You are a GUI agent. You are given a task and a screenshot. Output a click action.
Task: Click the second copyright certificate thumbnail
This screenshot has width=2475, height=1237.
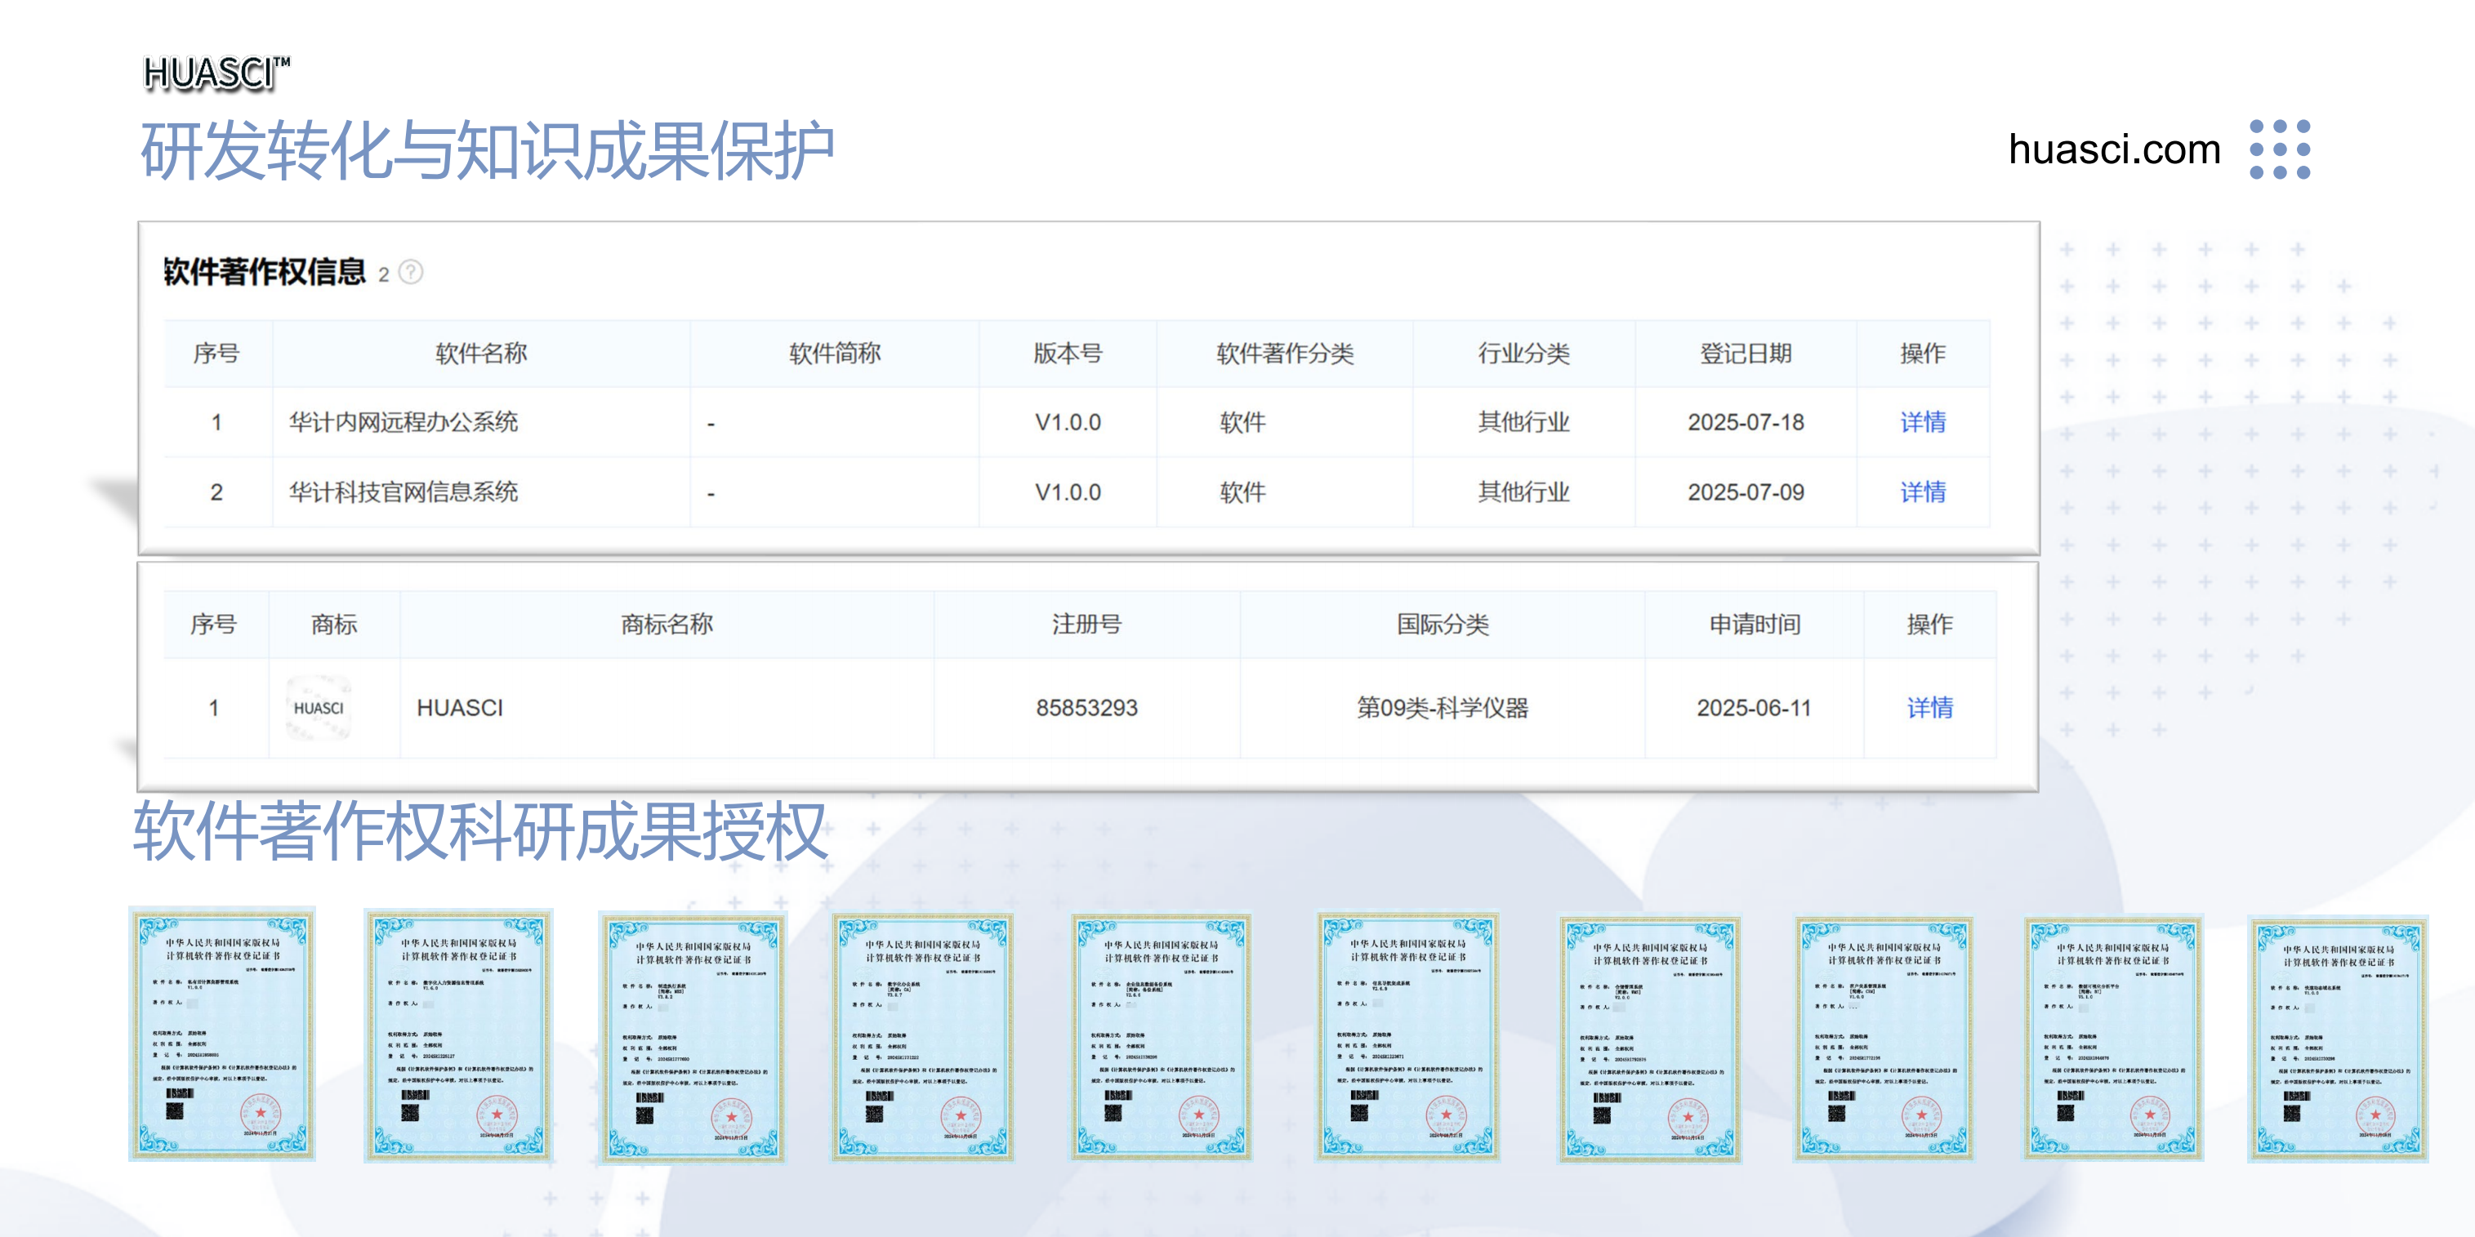(458, 1035)
